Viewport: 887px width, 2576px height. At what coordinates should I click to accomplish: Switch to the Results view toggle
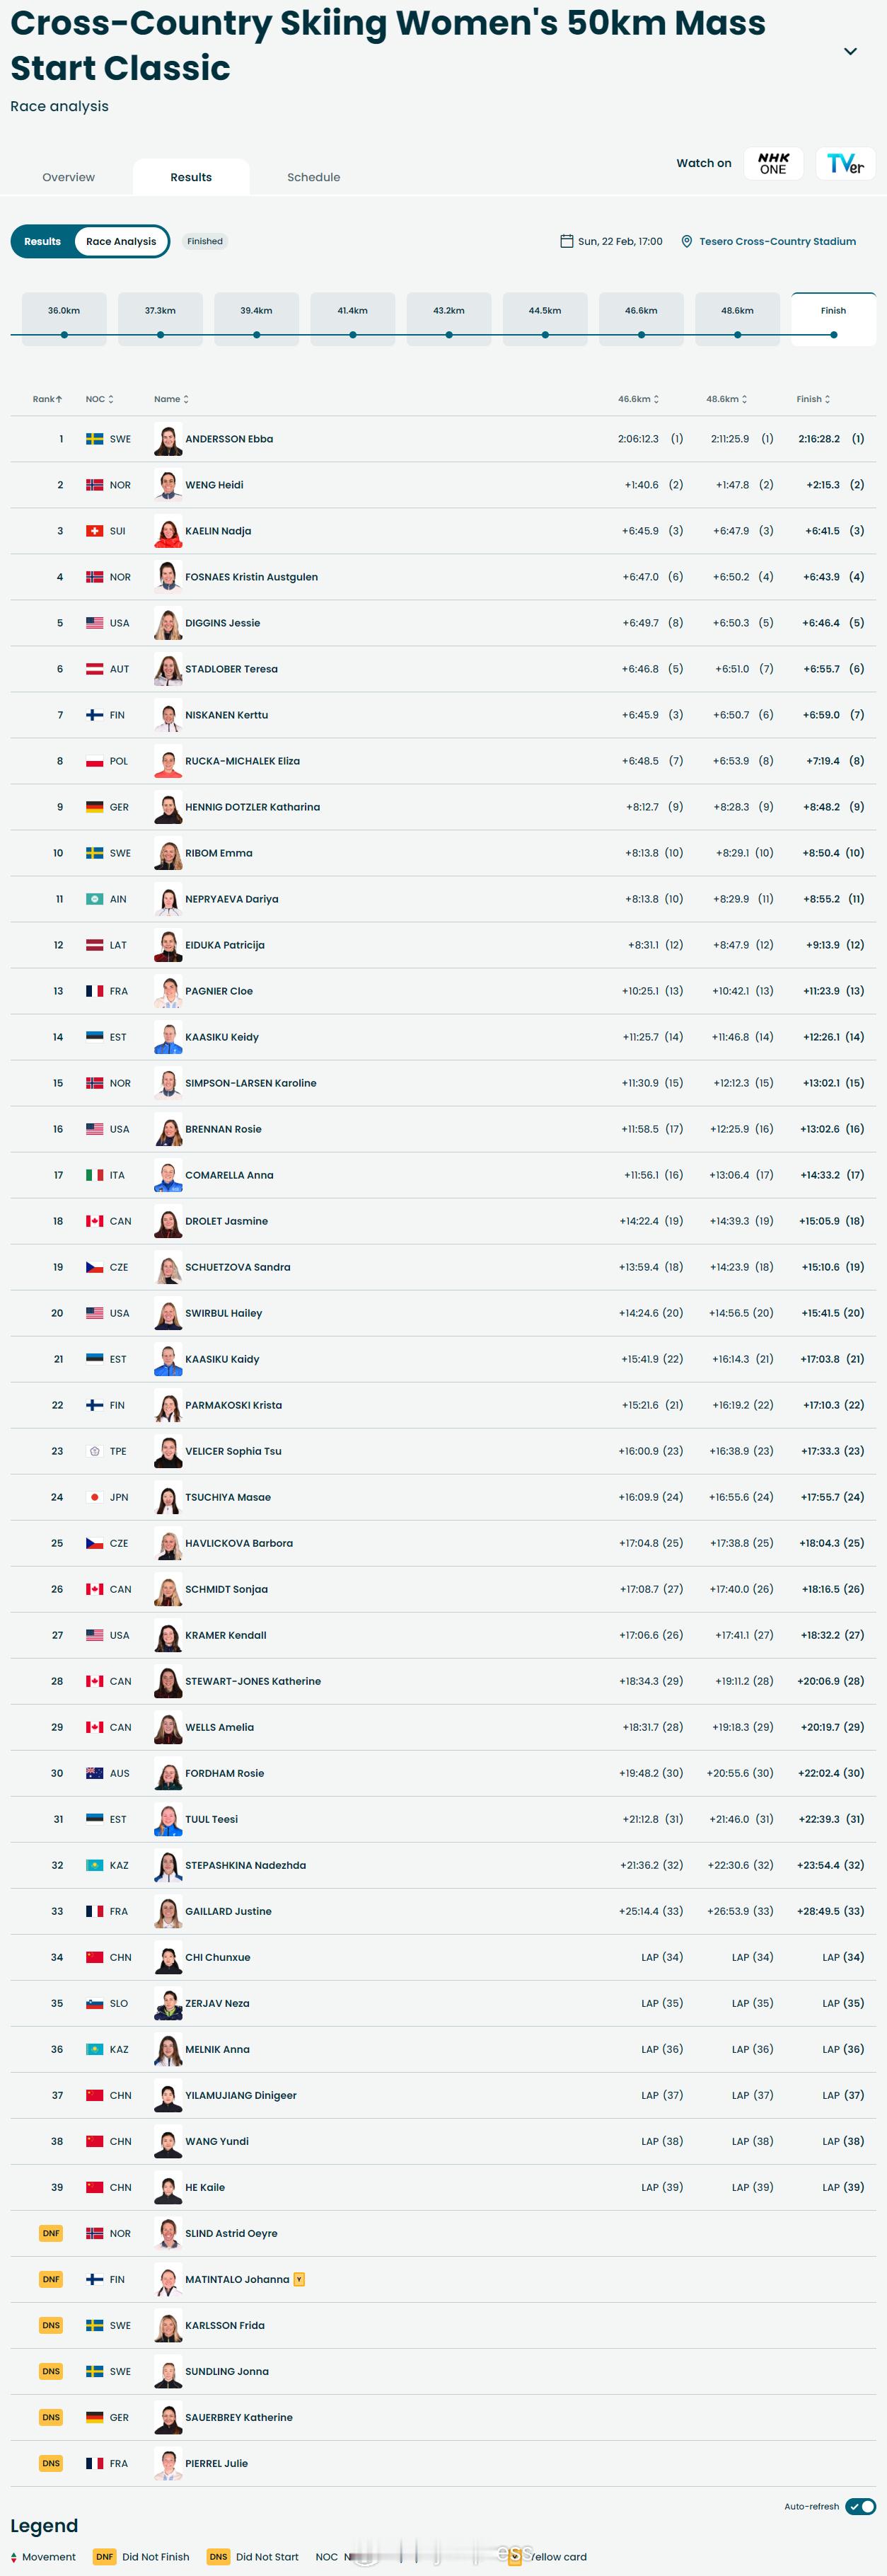pos(42,241)
